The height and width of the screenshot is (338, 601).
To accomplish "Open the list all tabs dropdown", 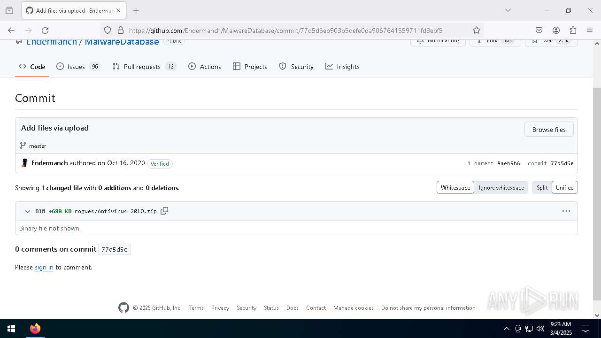I will coord(508,10).
